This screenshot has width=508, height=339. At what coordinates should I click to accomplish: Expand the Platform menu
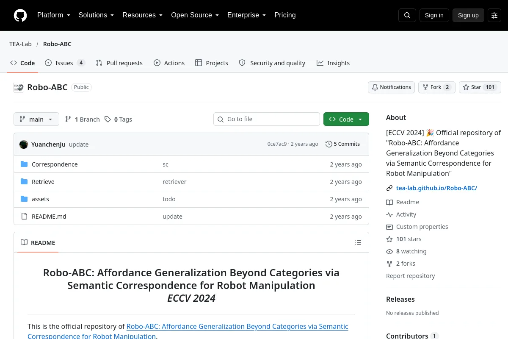[x=54, y=15]
